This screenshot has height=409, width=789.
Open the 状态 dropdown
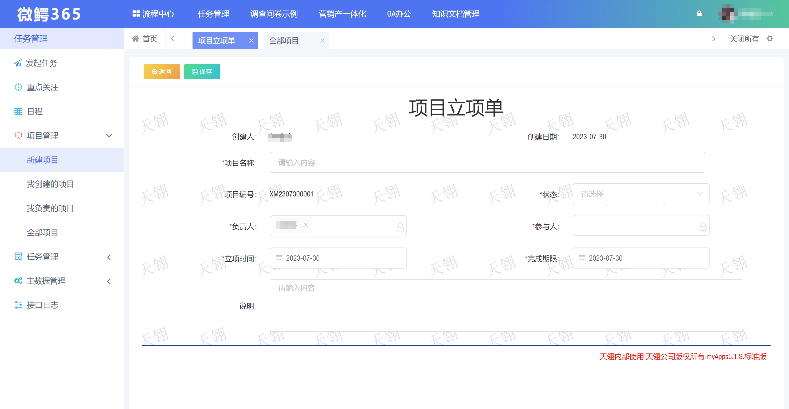641,194
